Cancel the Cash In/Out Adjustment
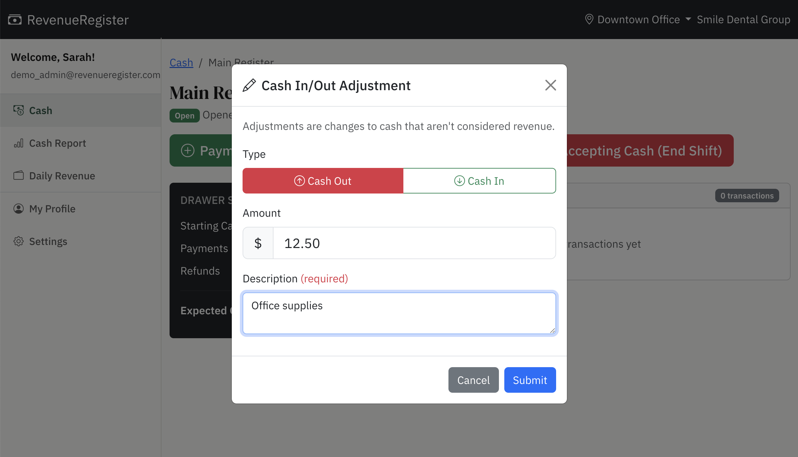 pyautogui.click(x=473, y=380)
